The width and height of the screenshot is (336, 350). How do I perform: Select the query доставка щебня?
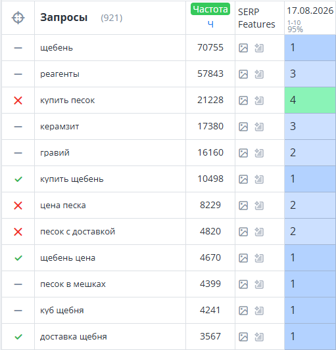tap(74, 337)
